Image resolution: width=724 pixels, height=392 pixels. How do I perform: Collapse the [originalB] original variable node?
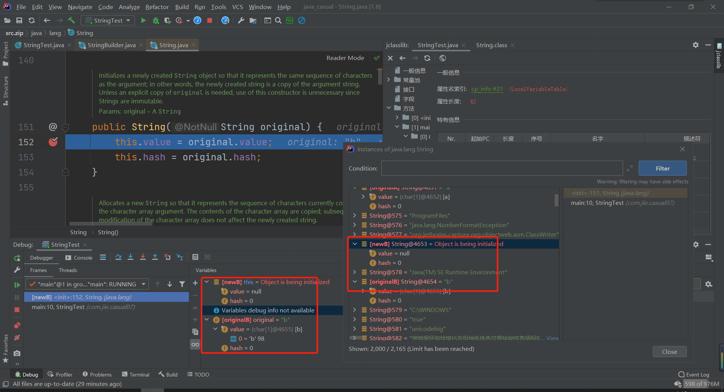pyautogui.click(x=207, y=320)
